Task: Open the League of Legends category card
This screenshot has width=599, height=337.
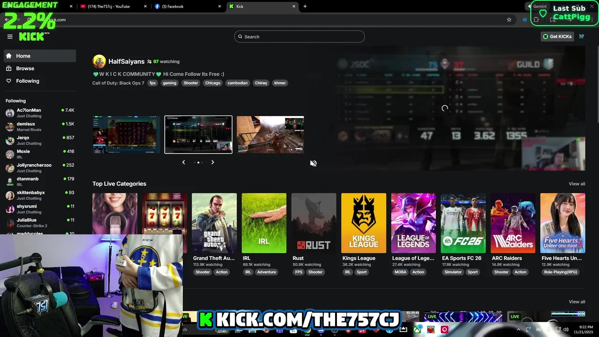Action: (413, 223)
